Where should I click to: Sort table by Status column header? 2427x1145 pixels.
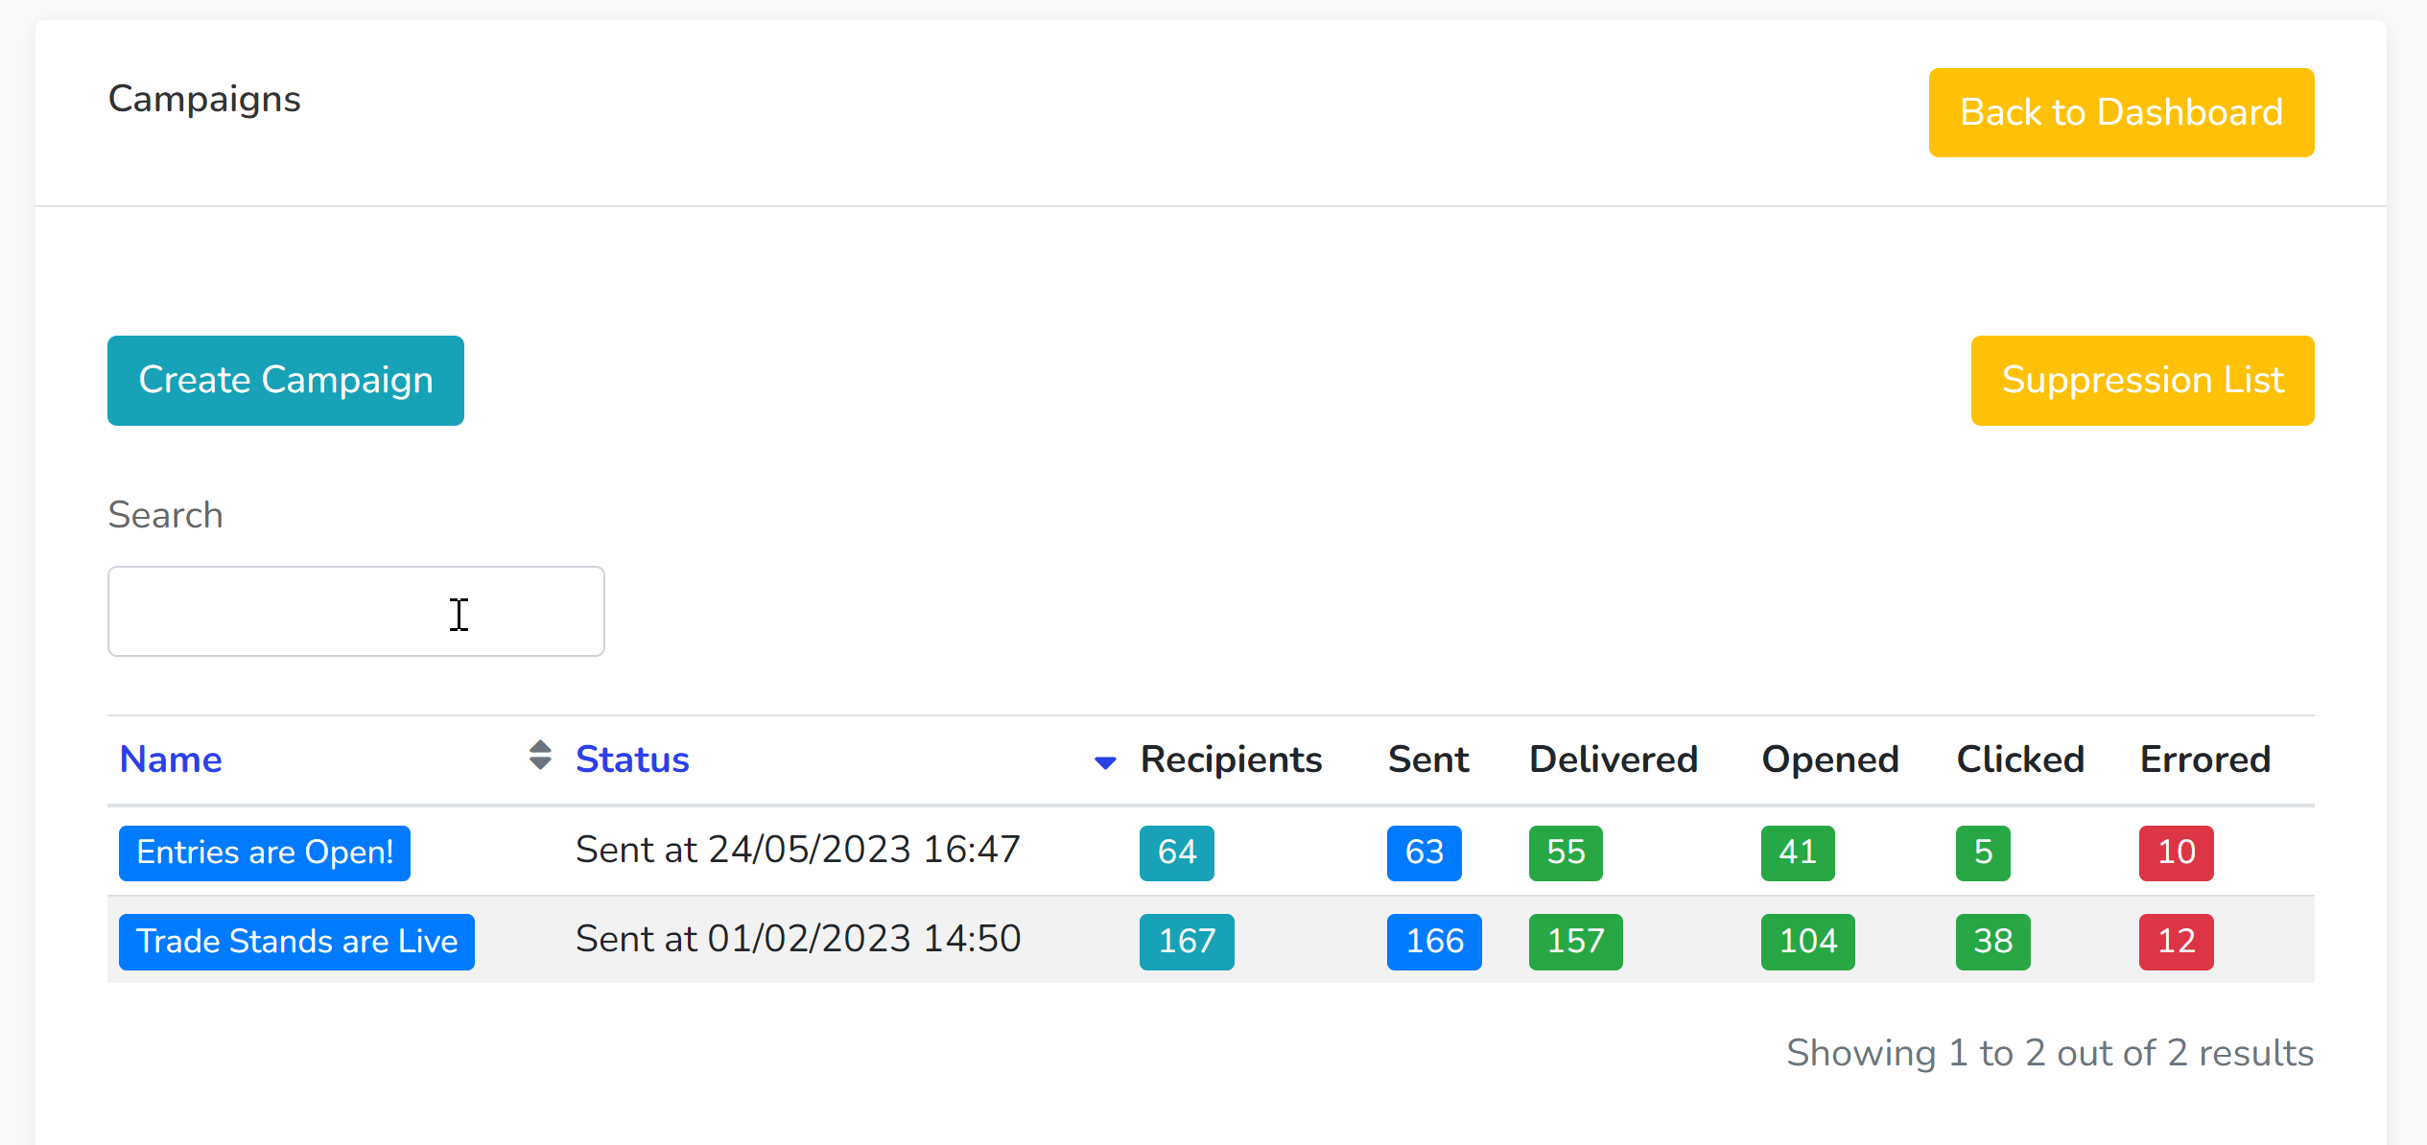pyautogui.click(x=632, y=759)
